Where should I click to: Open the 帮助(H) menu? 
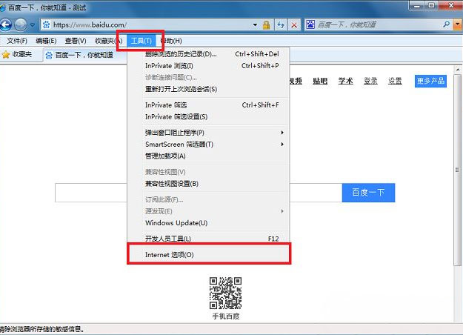tap(171, 41)
